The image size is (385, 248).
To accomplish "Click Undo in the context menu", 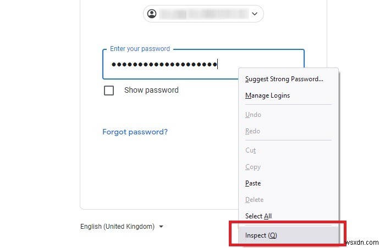I will (253, 115).
